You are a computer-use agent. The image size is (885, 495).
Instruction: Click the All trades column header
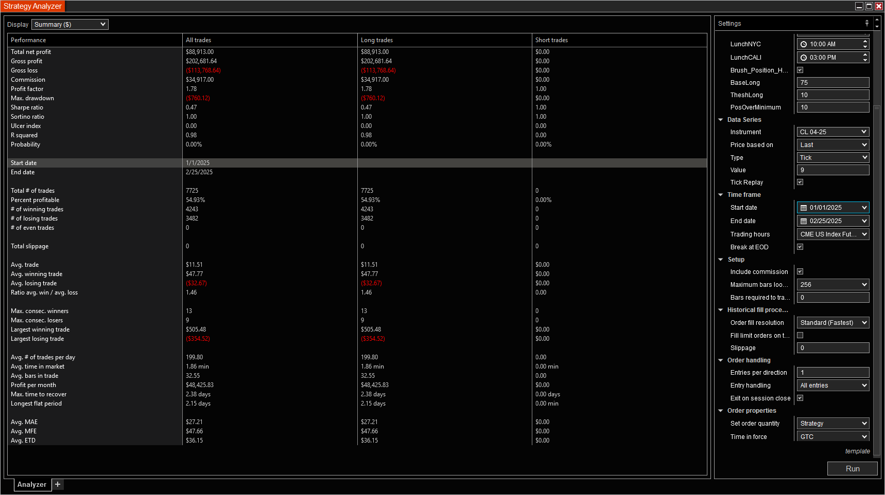click(x=270, y=40)
